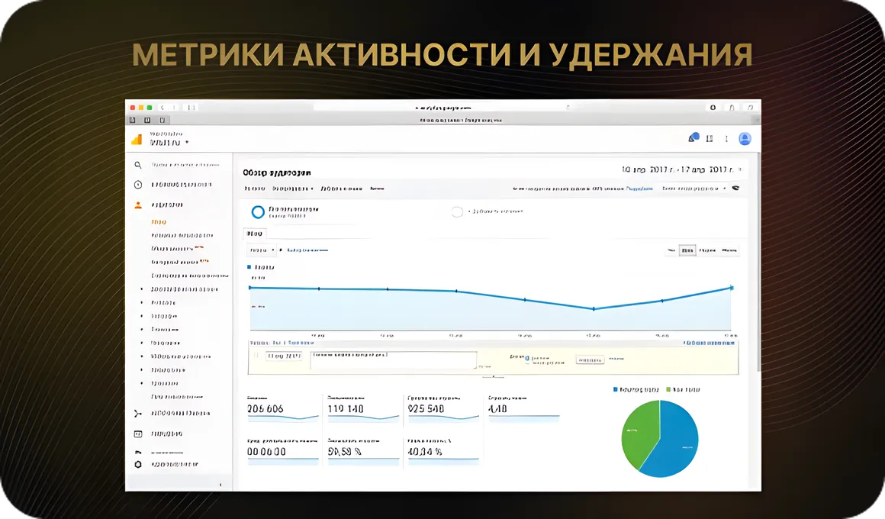Focus the sidebar report search field
Viewport: 885px width, 519px height.
click(185, 165)
